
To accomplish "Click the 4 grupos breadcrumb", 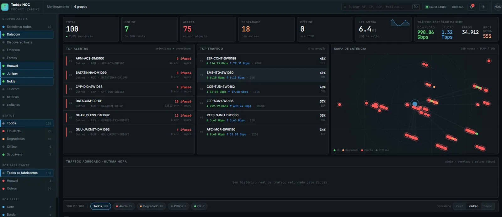I will (x=81, y=7).
